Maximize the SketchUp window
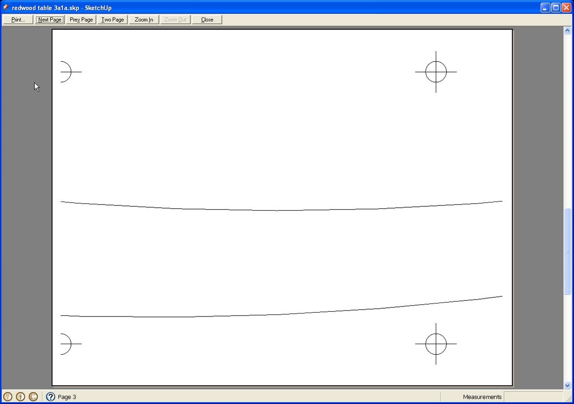 [556, 8]
